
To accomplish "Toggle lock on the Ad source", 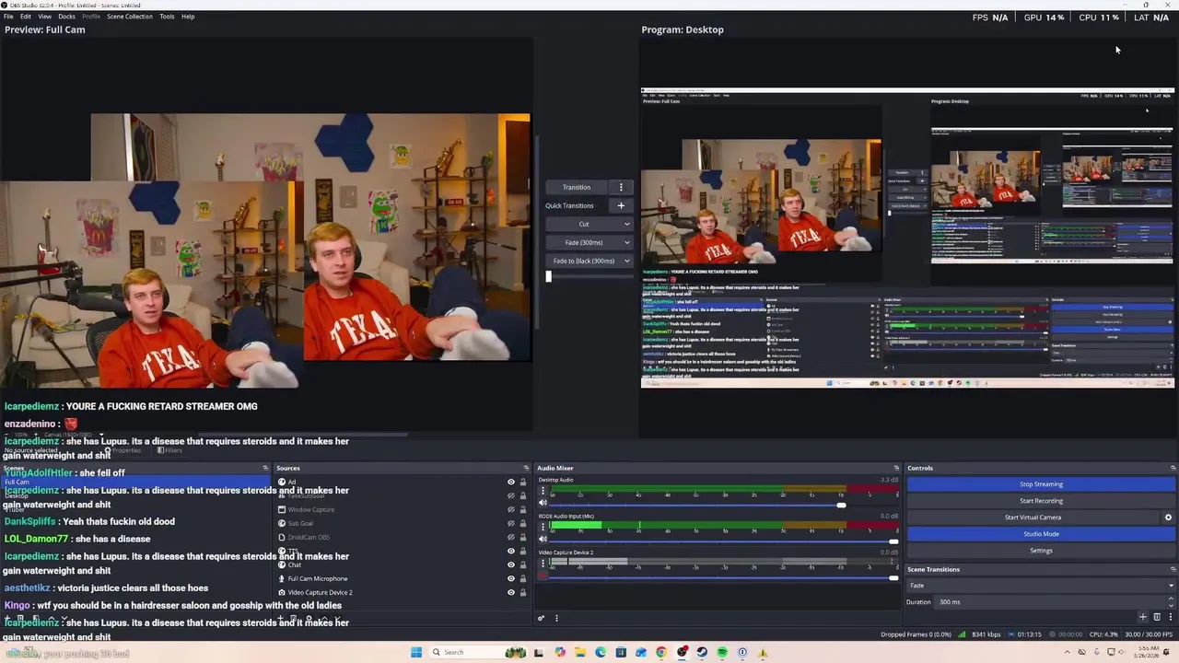I will (x=523, y=482).
